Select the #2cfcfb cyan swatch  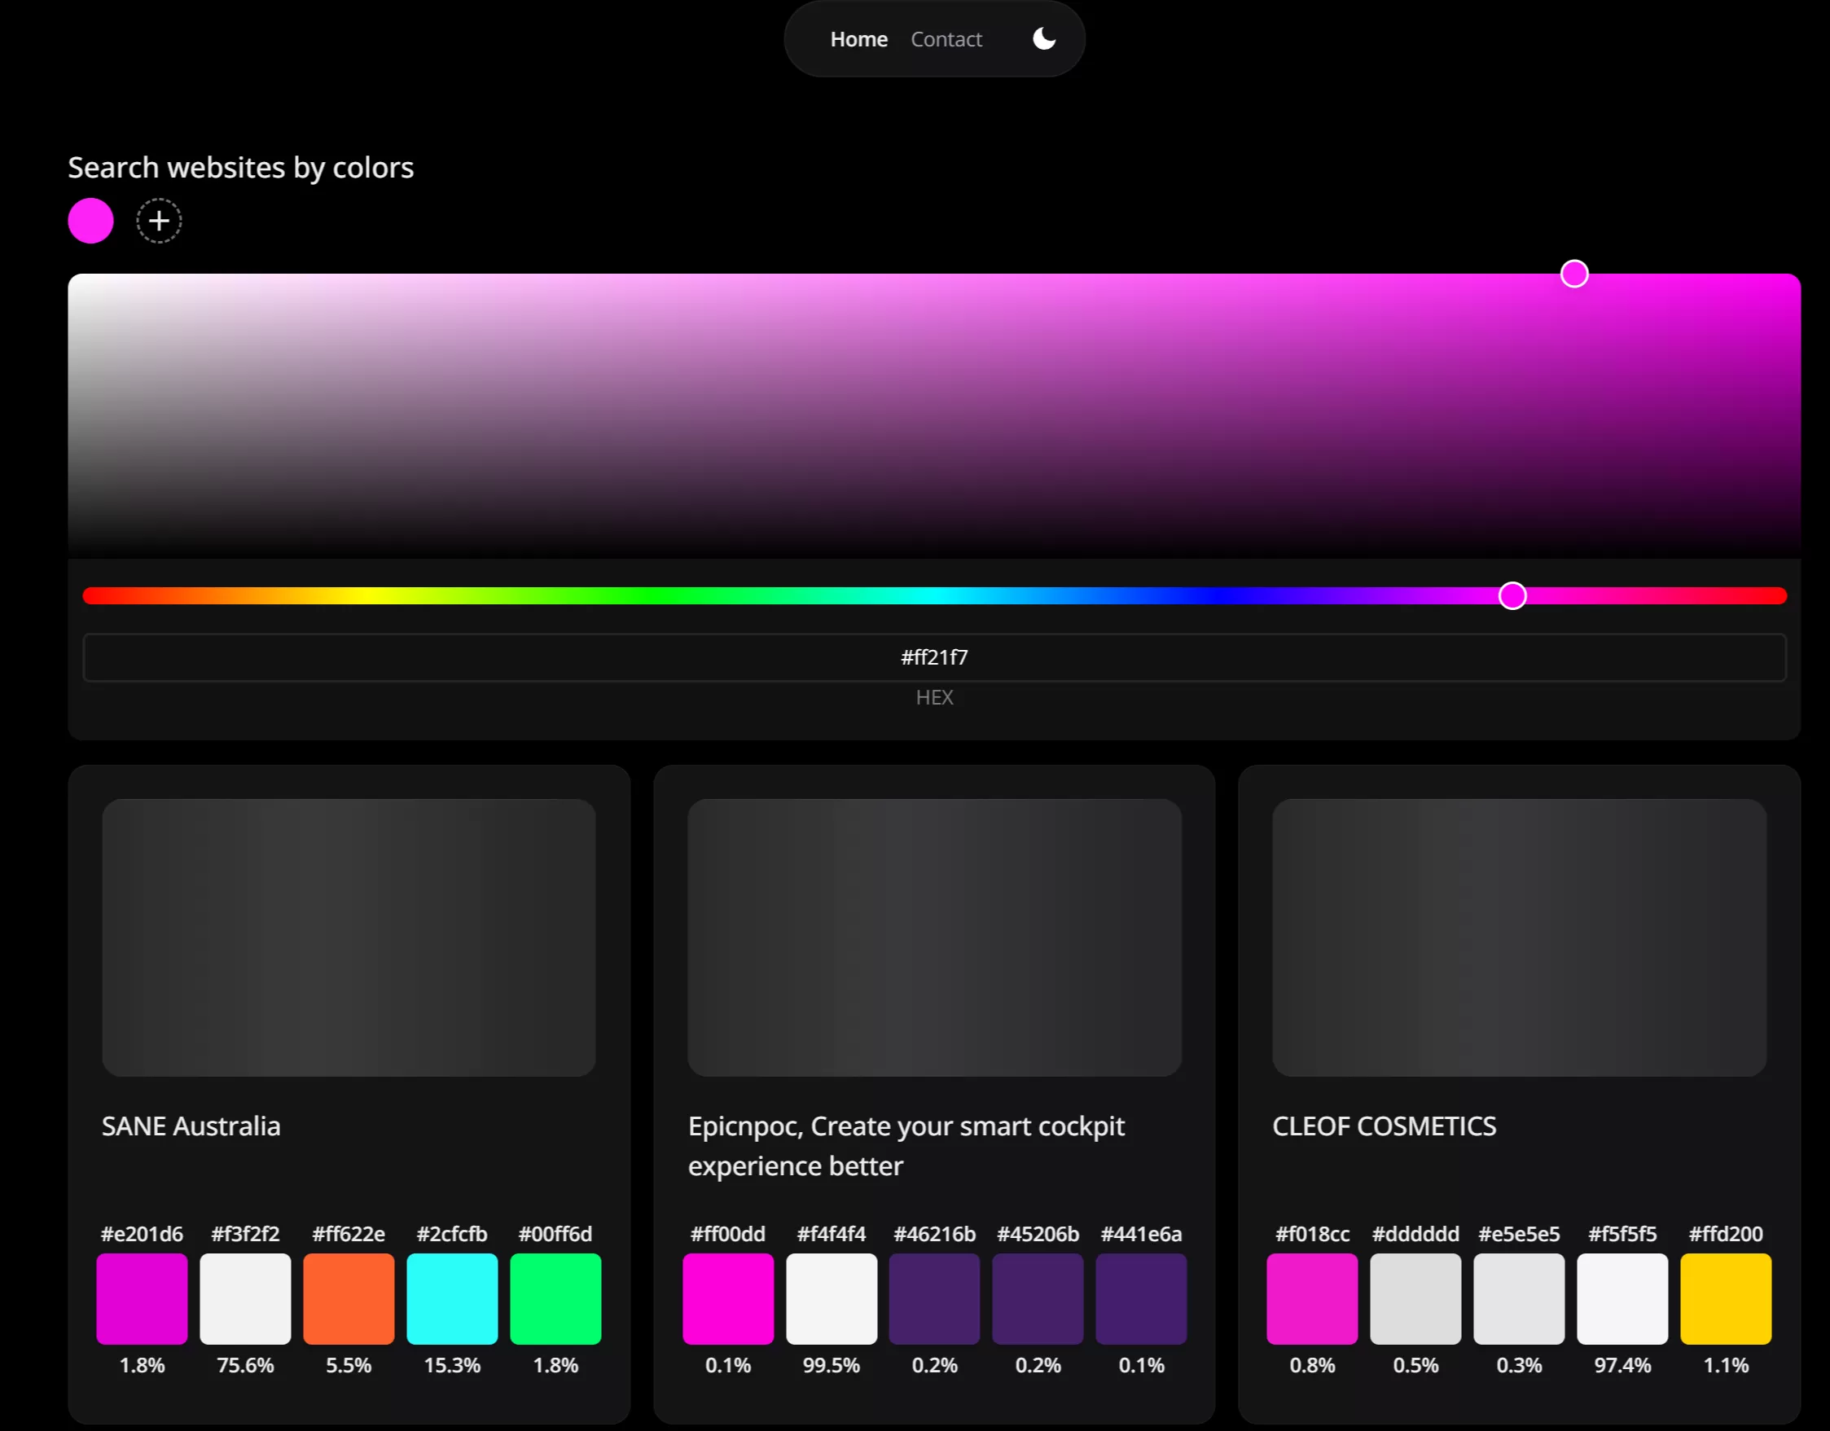(452, 1298)
